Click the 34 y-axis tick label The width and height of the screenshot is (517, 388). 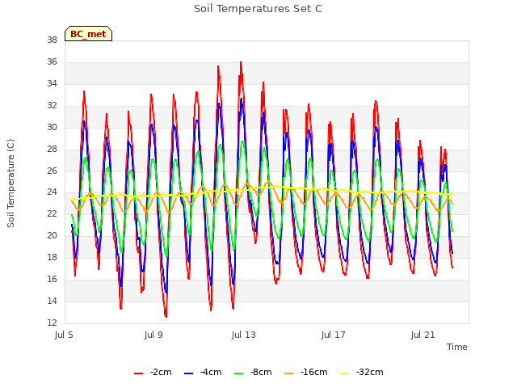(x=52, y=83)
